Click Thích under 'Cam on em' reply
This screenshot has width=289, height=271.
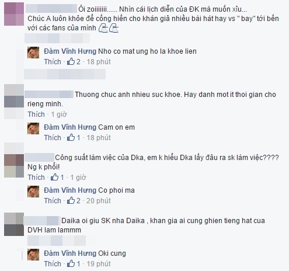[x=53, y=138]
